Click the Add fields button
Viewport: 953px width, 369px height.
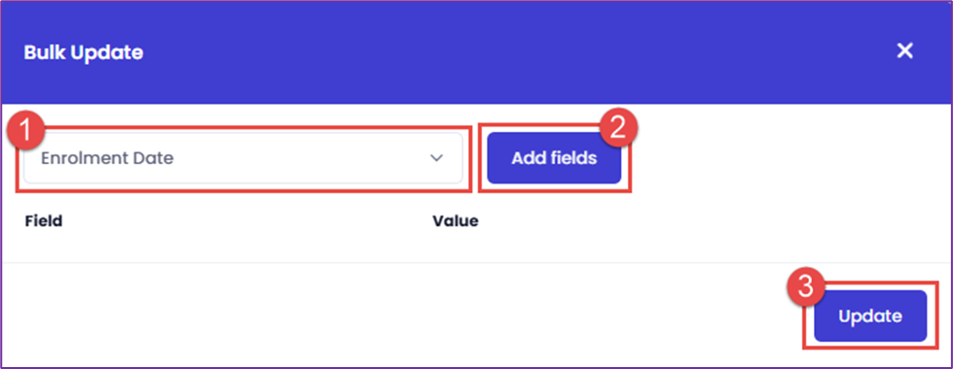[554, 158]
